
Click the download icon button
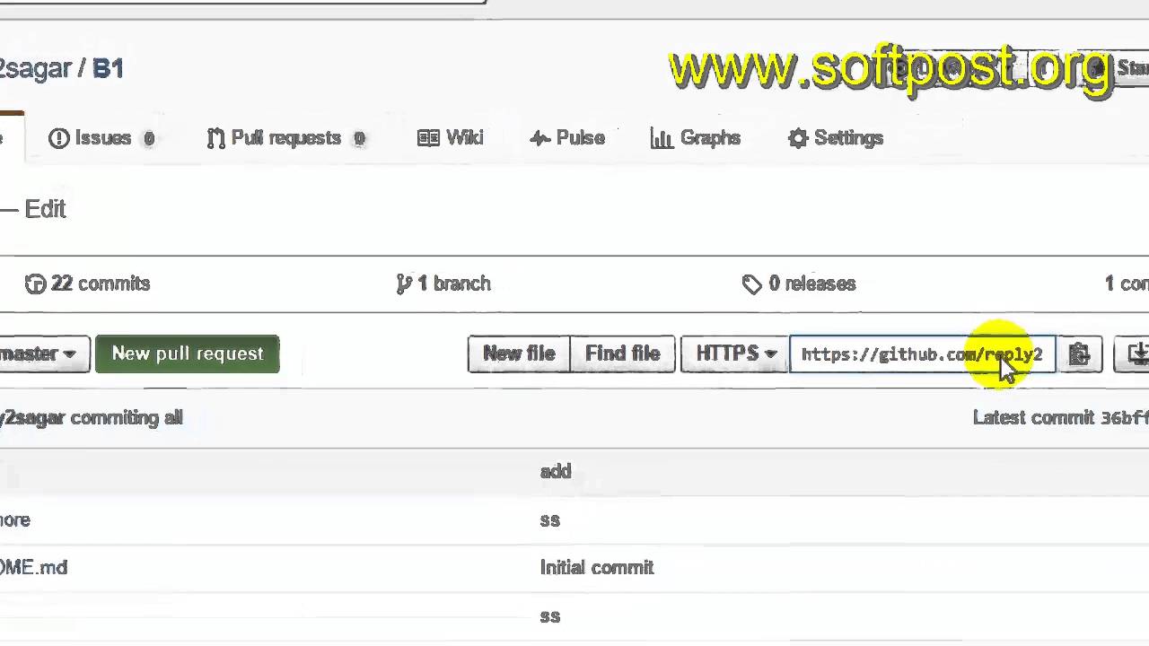tap(1132, 354)
